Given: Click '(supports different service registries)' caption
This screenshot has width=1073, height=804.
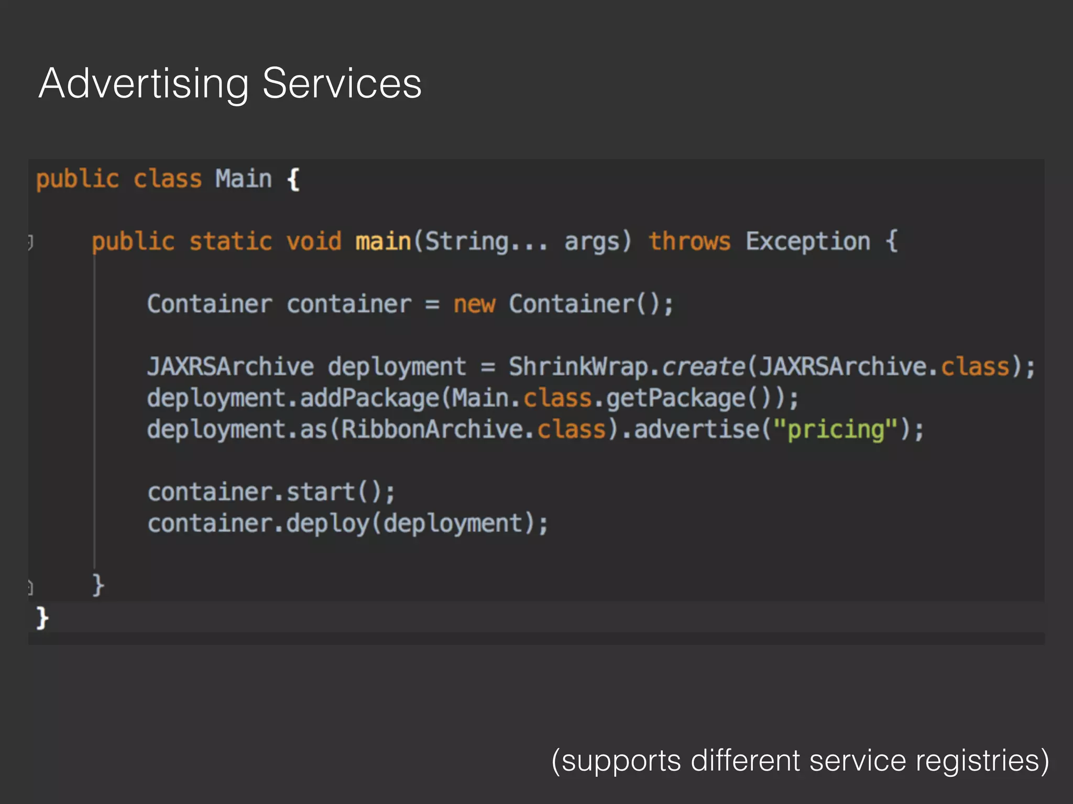Looking at the screenshot, I should 801,761.
